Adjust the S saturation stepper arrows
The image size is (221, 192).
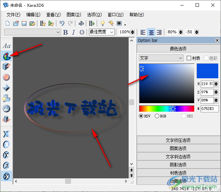pyautogui.click(x=216, y=92)
